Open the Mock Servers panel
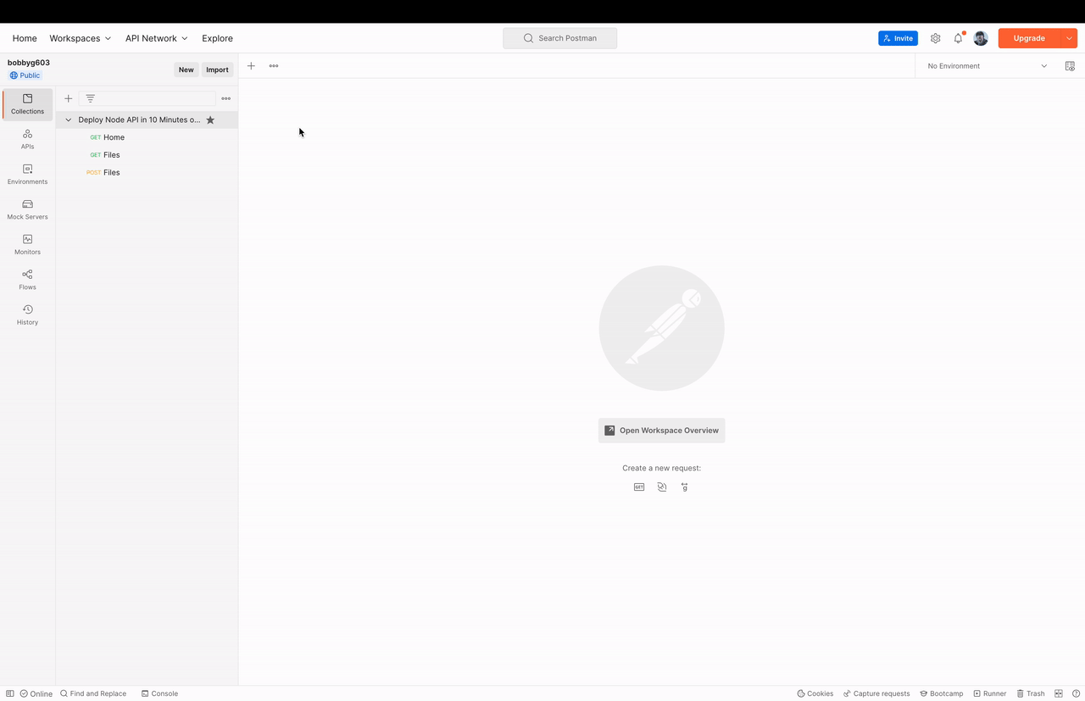This screenshot has width=1085, height=701. 27,209
